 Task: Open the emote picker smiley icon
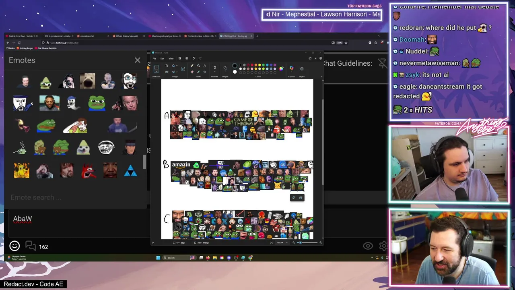tap(14, 246)
